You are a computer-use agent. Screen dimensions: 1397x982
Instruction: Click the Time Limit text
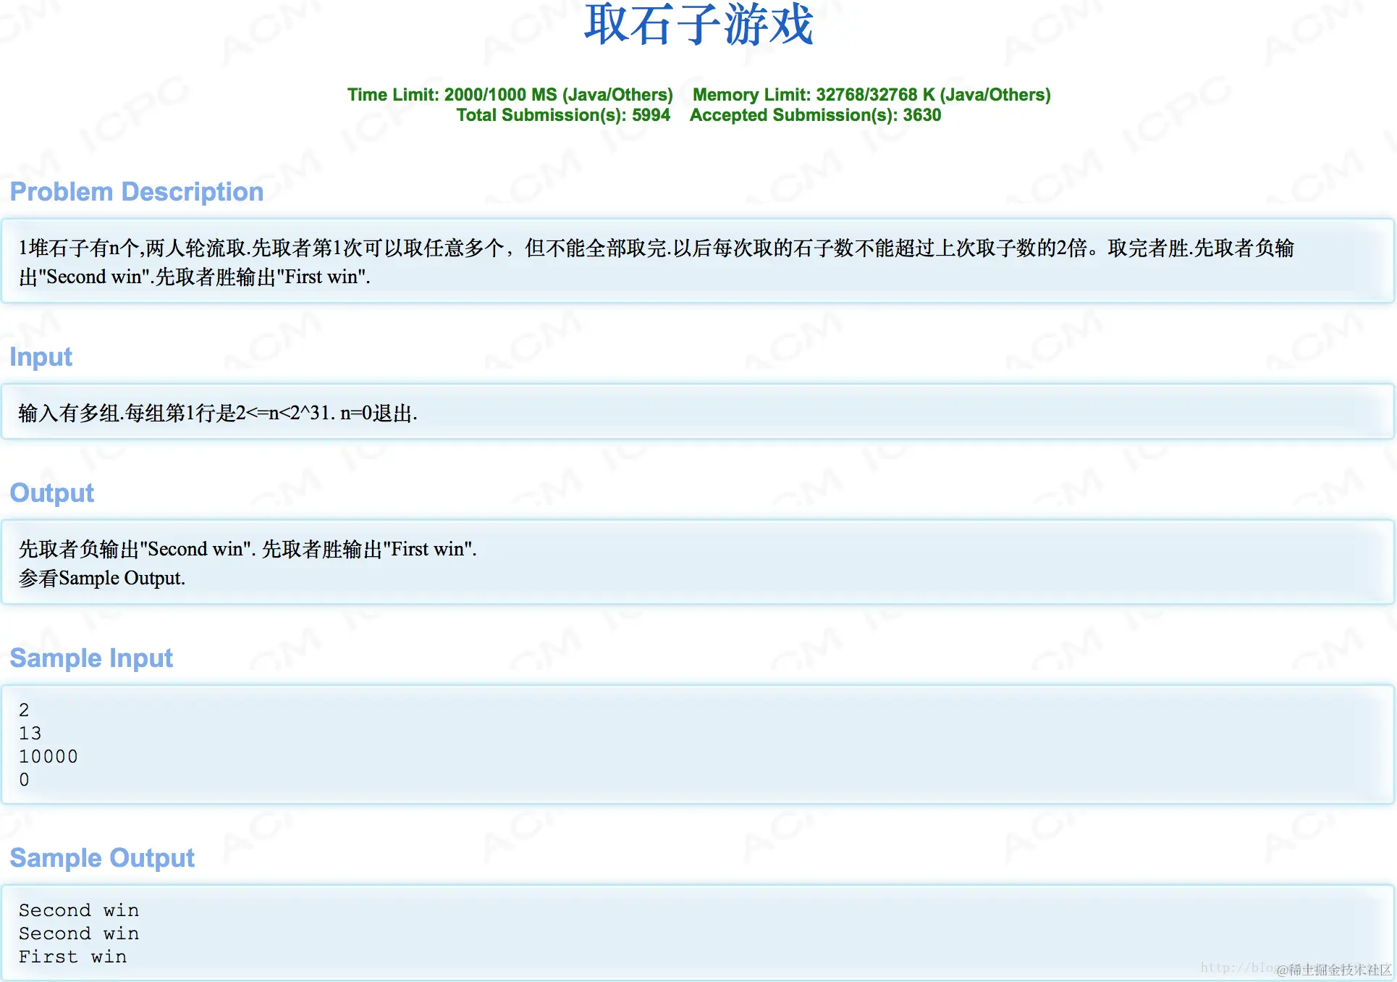tap(510, 95)
